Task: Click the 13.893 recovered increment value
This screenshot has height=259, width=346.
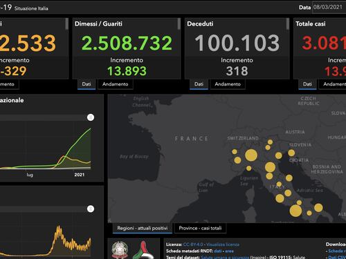Action: 127,71
